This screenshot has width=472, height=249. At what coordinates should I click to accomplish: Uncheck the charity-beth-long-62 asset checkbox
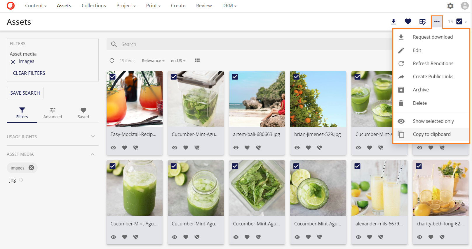point(419,166)
